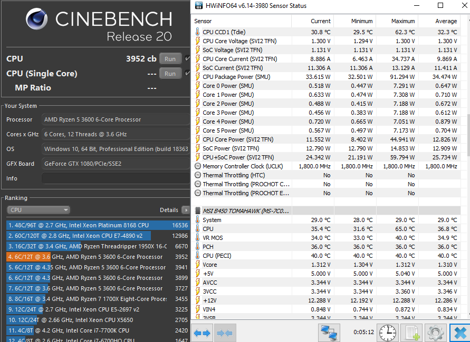Click the Details label in the Ranking panel
This screenshot has width=470, height=342.
point(169,210)
